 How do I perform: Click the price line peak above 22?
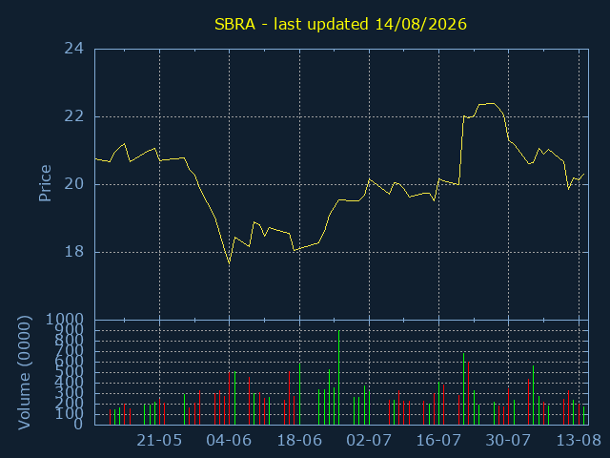coord(491,104)
